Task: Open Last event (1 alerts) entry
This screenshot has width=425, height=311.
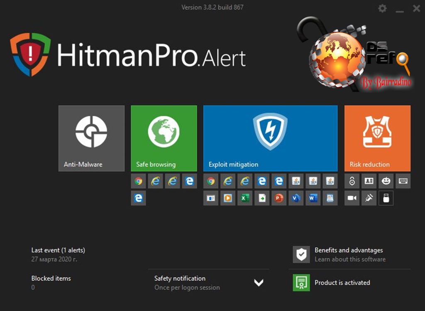Action: [58, 250]
